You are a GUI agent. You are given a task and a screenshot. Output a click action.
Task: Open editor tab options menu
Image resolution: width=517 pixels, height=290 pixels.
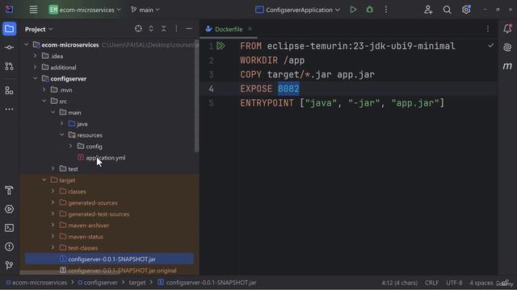coord(488,29)
